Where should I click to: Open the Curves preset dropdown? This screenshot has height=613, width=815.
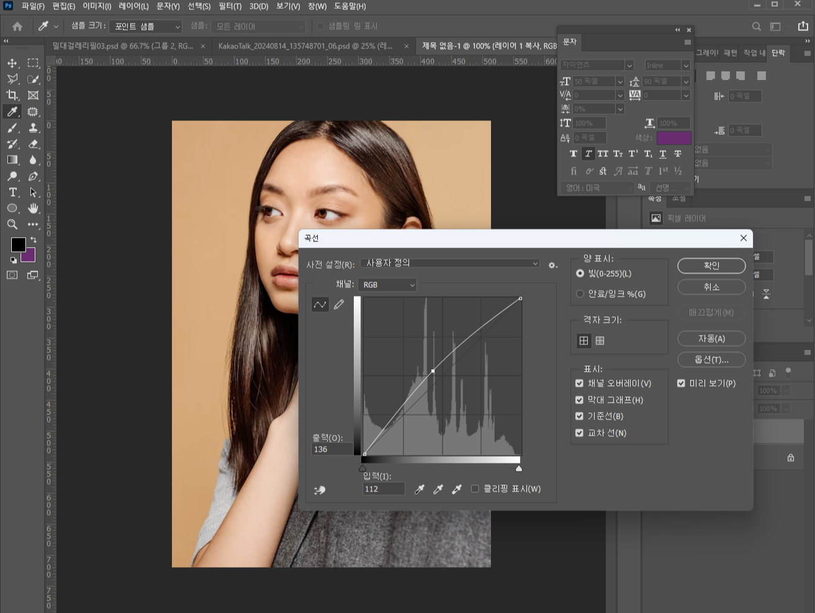pyautogui.click(x=450, y=264)
